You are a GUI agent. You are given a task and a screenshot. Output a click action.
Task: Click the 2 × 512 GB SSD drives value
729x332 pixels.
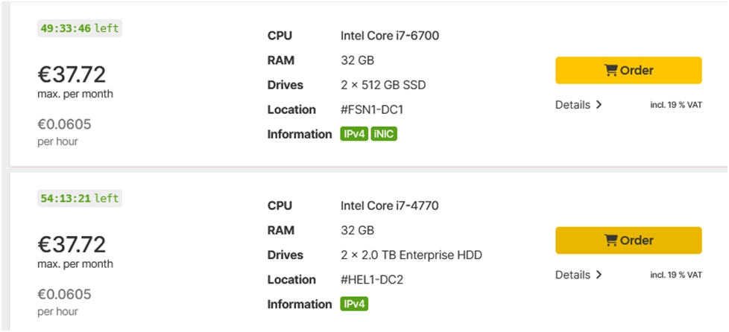(383, 85)
